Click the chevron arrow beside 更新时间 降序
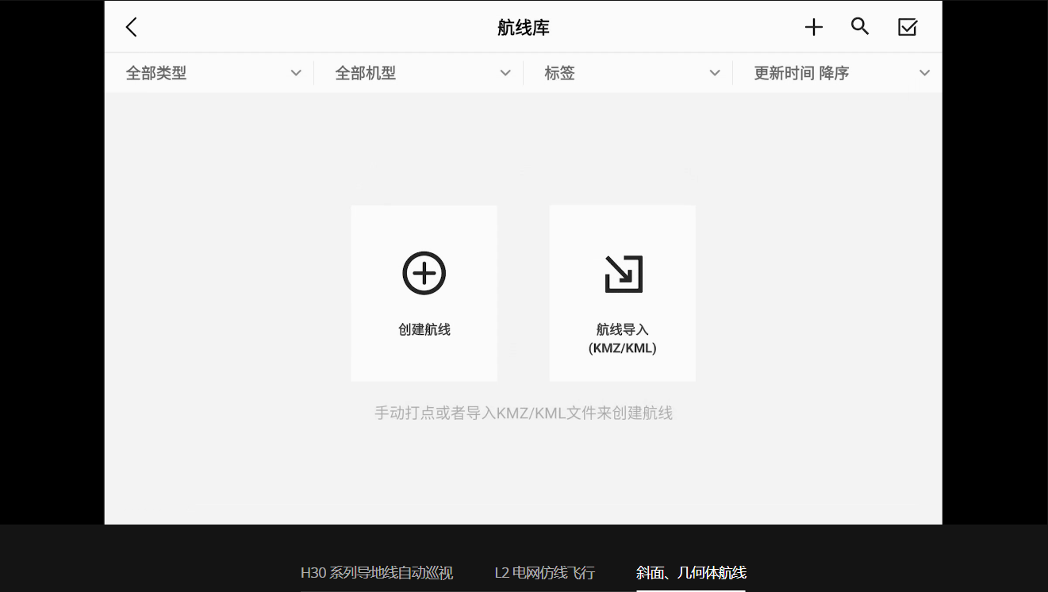The image size is (1048, 592). (x=924, y=73)
